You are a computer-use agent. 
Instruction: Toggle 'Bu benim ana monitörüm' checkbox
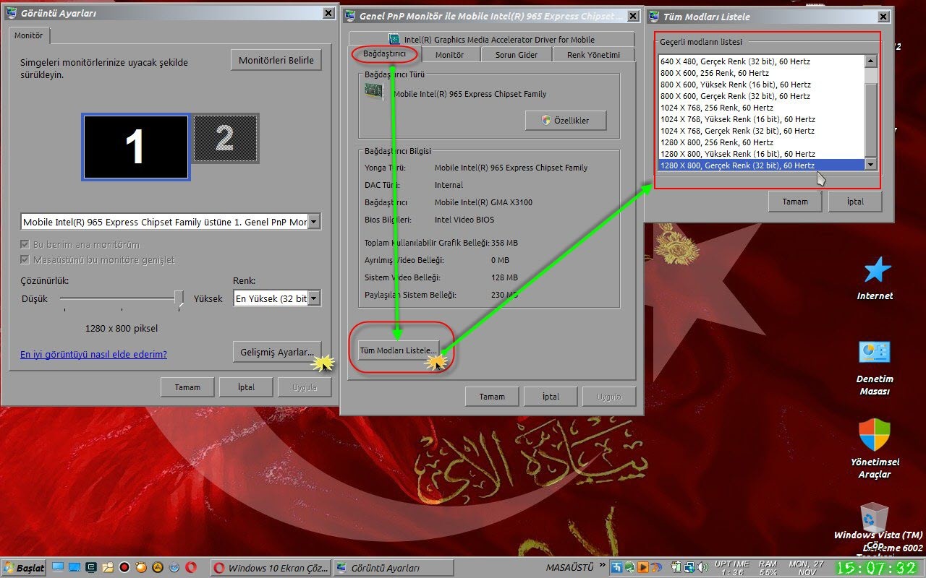click(26, 245)
